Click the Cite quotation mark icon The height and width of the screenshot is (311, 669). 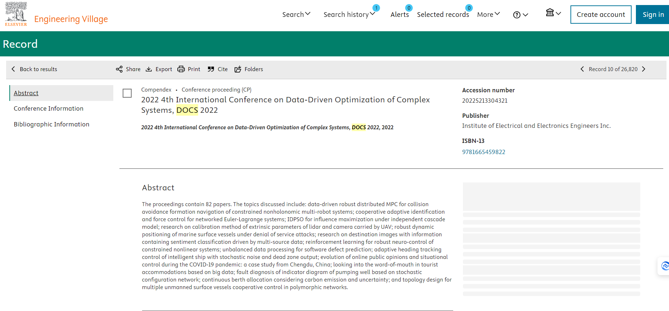211,69
